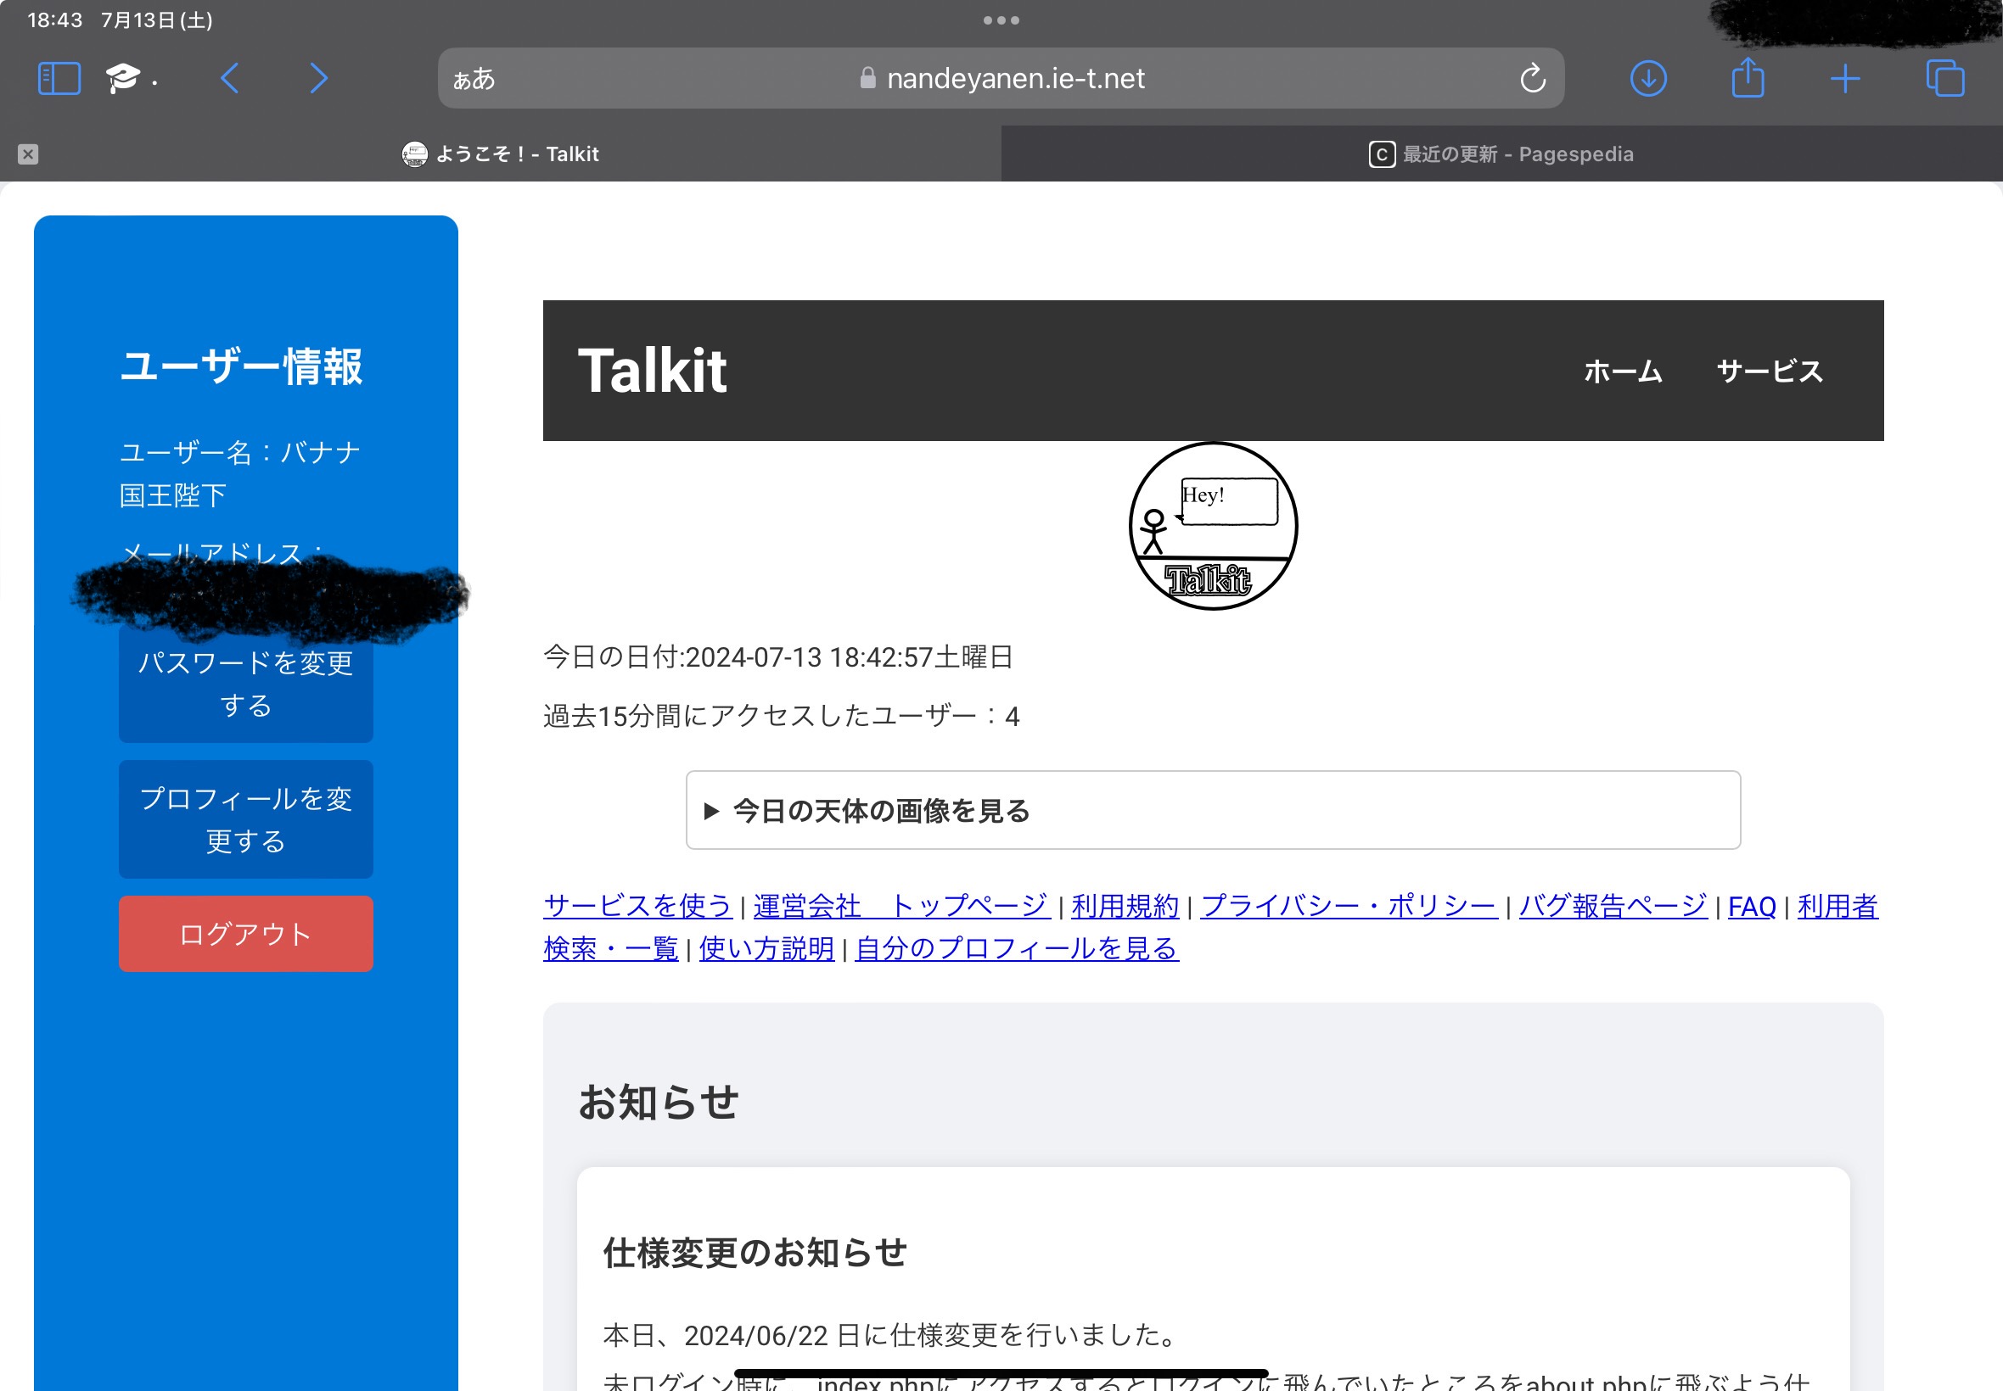This screenshot has width=2003, height=1391.
Task: Add a new tab with plus icon
Action: (1845, 78)
